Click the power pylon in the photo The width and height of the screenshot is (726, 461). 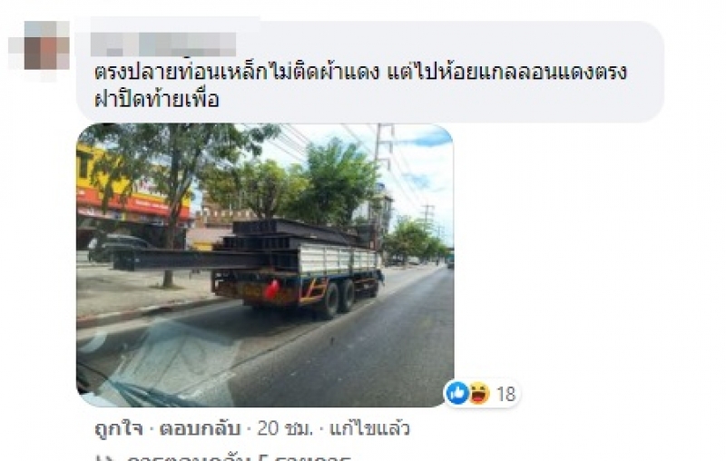point(385,152)
